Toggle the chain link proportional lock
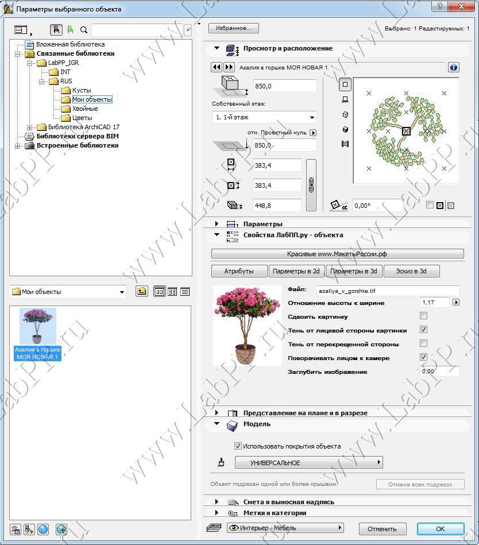 [311, 185]
